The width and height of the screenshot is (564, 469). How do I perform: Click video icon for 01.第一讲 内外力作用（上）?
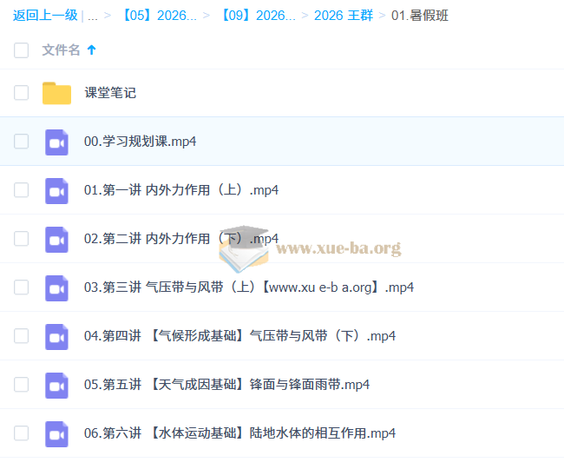[56, 191]
